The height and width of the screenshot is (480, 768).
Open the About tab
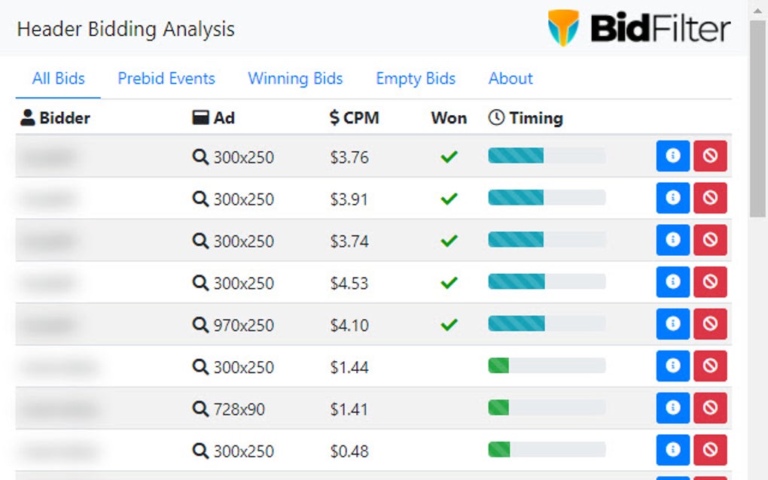tap(510, 78)
